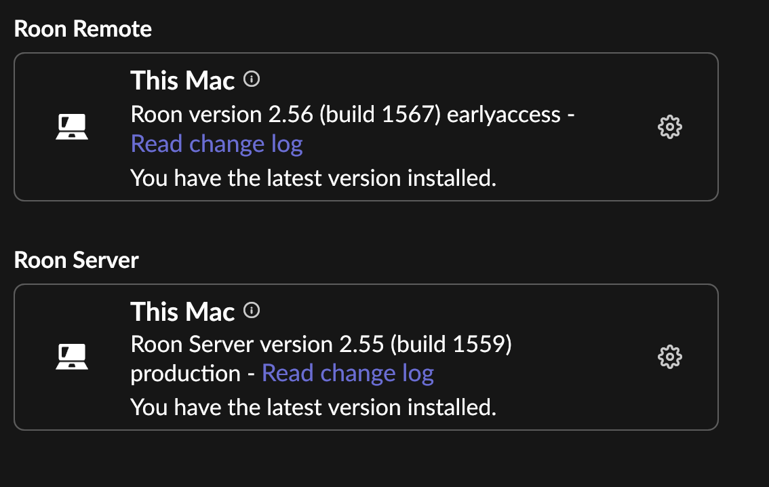The width and height of the screenshot is (769, 487).
Task: Click the laptop icon in Roon Server card
Action: (71, 357)
